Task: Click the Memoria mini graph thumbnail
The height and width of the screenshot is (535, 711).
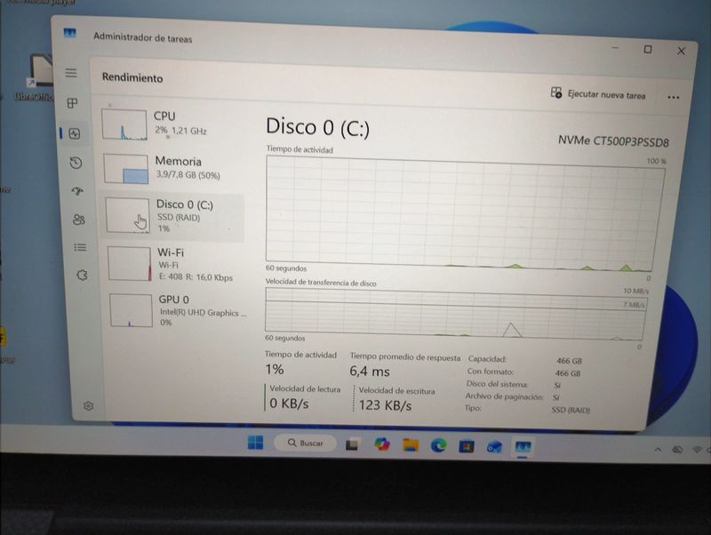Action: (x=126, y=169)
